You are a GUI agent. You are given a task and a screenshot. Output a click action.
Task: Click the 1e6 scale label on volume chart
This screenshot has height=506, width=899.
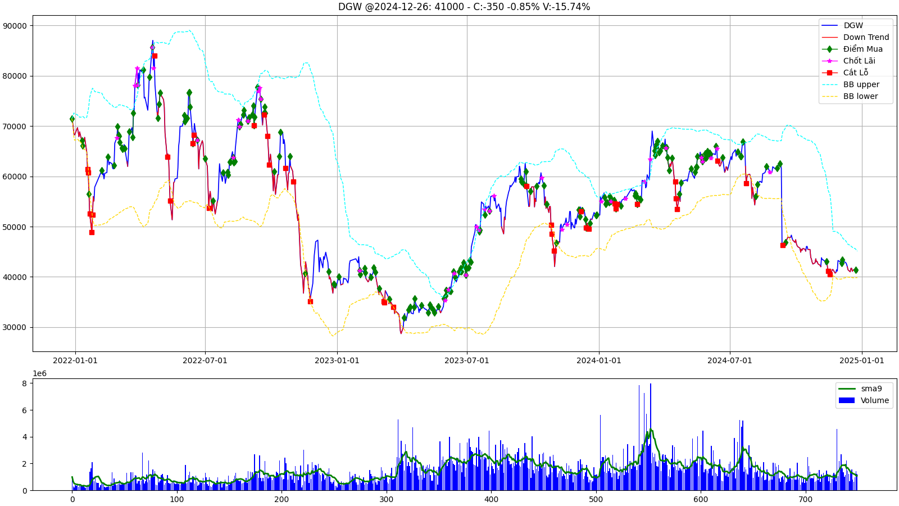pos(40,373)
